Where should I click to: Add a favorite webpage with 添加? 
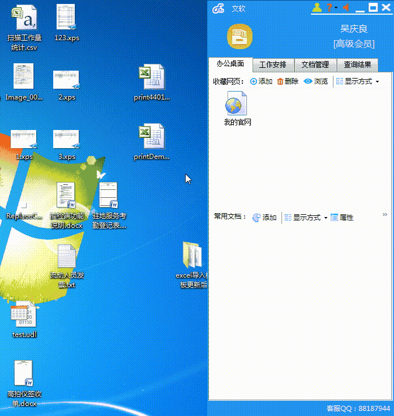(x=262, y=81)
